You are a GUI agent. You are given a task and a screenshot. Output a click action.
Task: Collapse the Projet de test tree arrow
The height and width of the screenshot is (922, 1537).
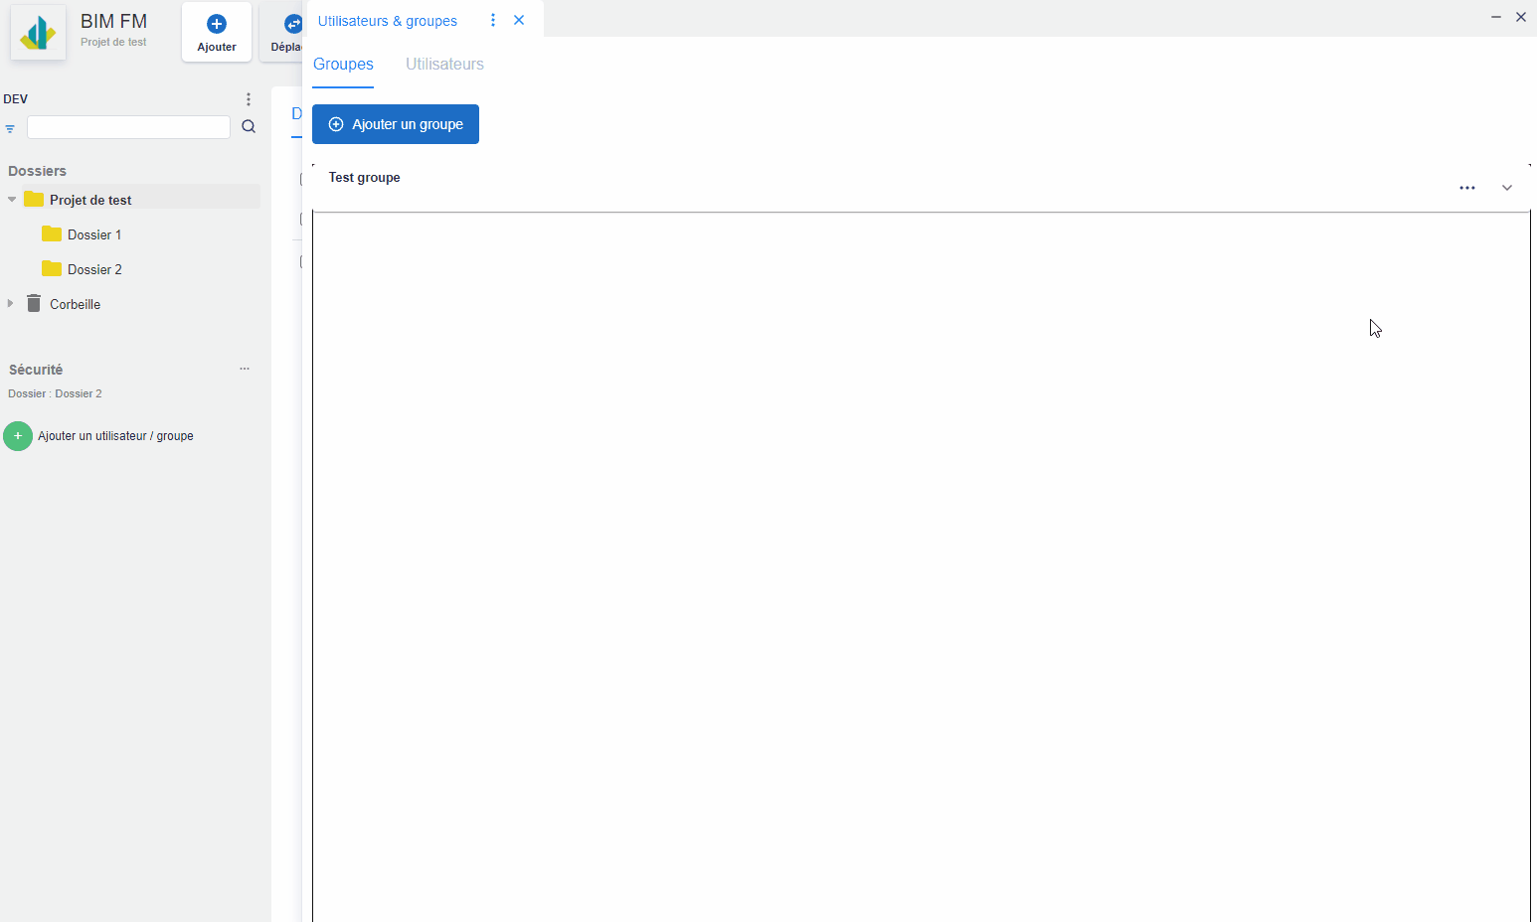[x=12, y=200]
